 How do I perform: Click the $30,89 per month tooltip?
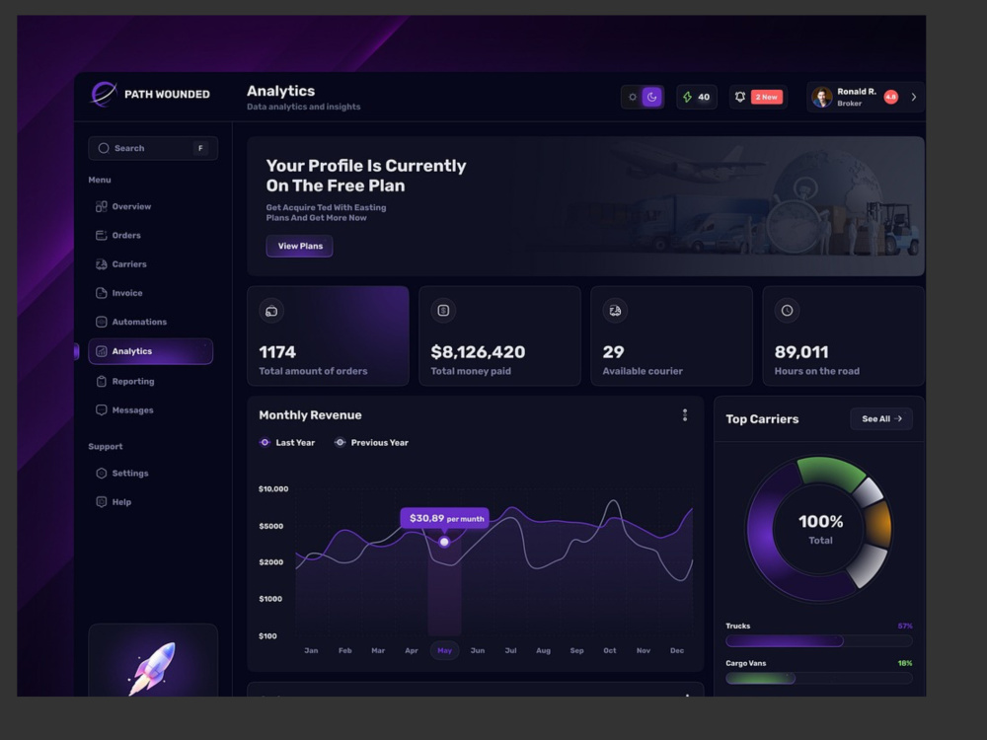(445, 519)
